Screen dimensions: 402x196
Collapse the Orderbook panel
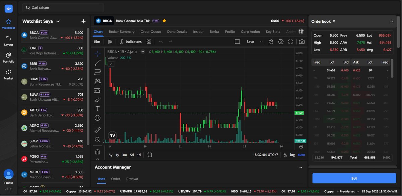pos(391,21)
